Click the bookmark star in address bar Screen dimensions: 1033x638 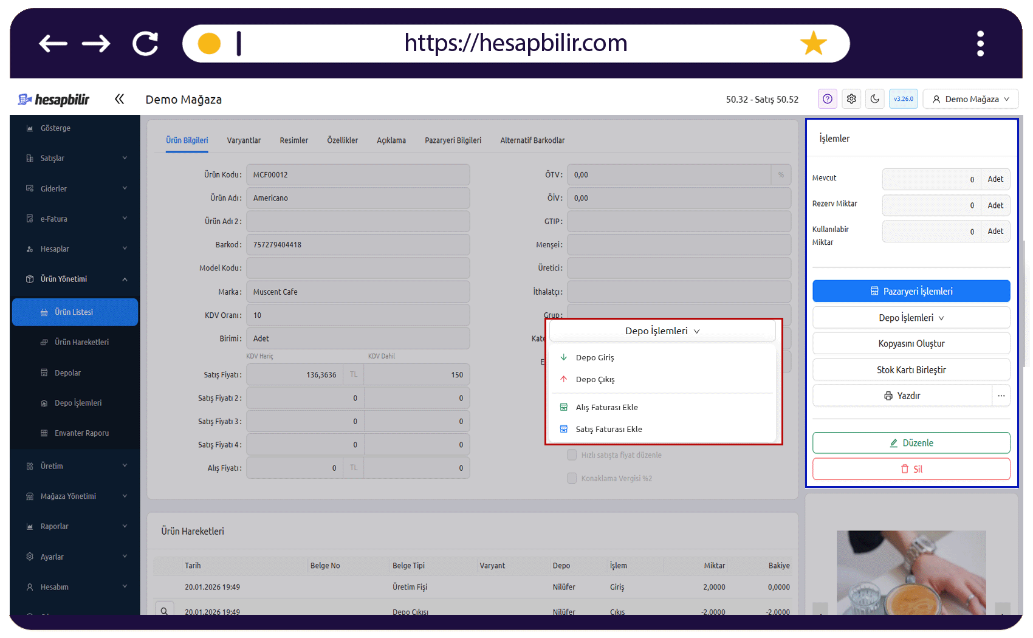[x=813, y=44]
